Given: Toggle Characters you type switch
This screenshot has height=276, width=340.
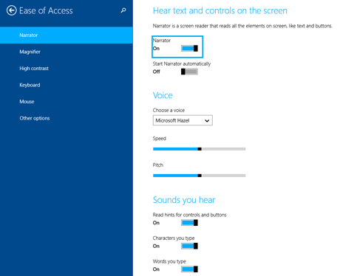Looking at the screenshot, I should [189, 246].
